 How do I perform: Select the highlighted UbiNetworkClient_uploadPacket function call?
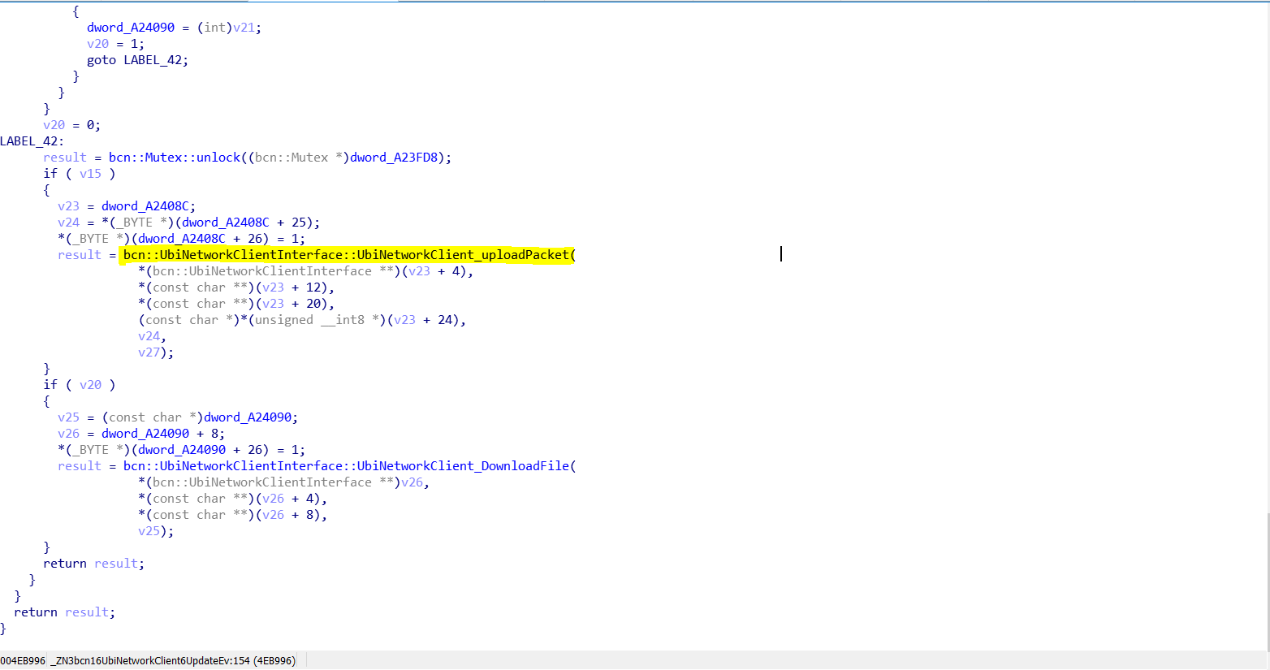[348, 255]
